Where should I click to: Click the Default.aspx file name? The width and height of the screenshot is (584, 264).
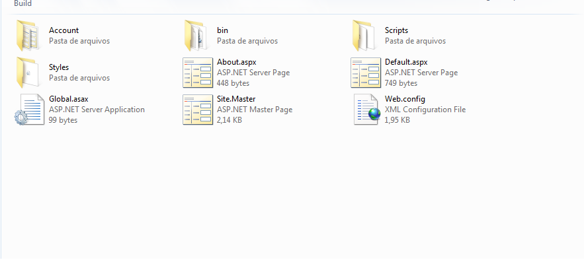406,62
